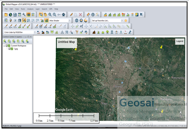This screenshot has height=130, width=189.
Task: Open the View menu
Action: coord(17,9)
